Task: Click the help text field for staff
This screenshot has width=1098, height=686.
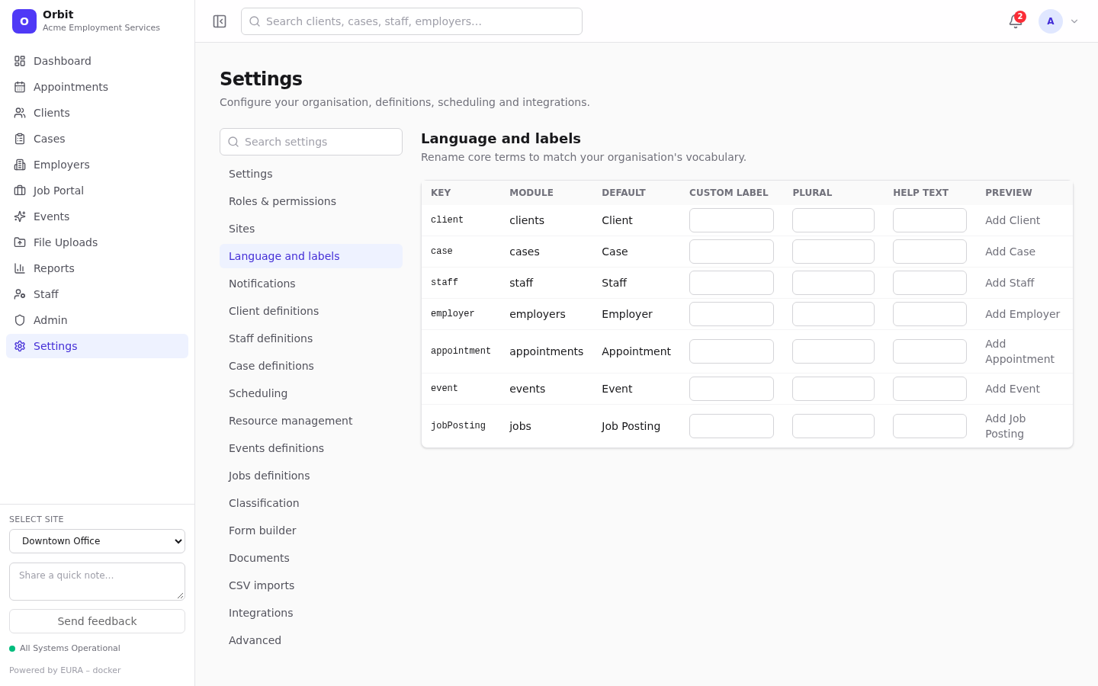Action: tap(929, 283)
